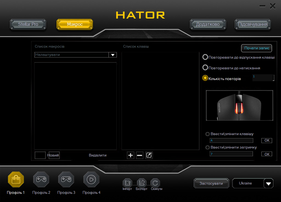Click the Застосувати button
This screenshot has width=281, height=202.
pos(211,183)
